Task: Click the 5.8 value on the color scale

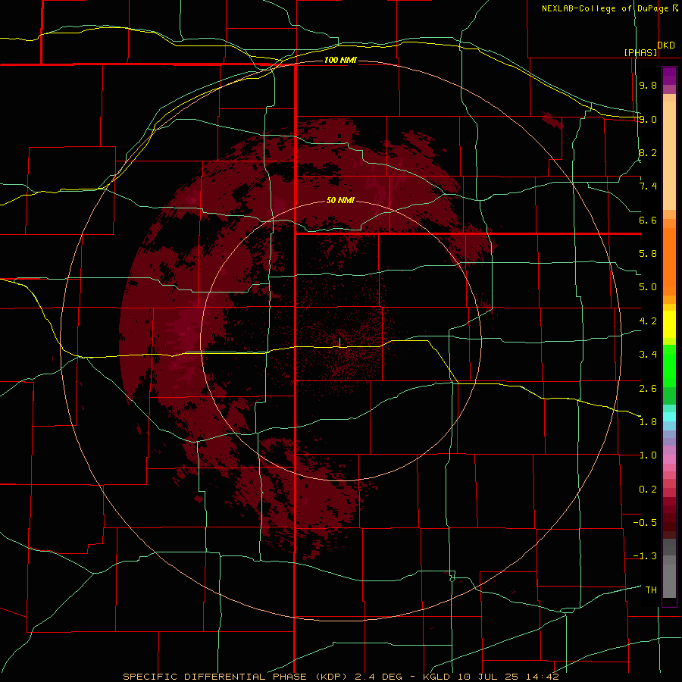Action: click(x=648, y=254)
